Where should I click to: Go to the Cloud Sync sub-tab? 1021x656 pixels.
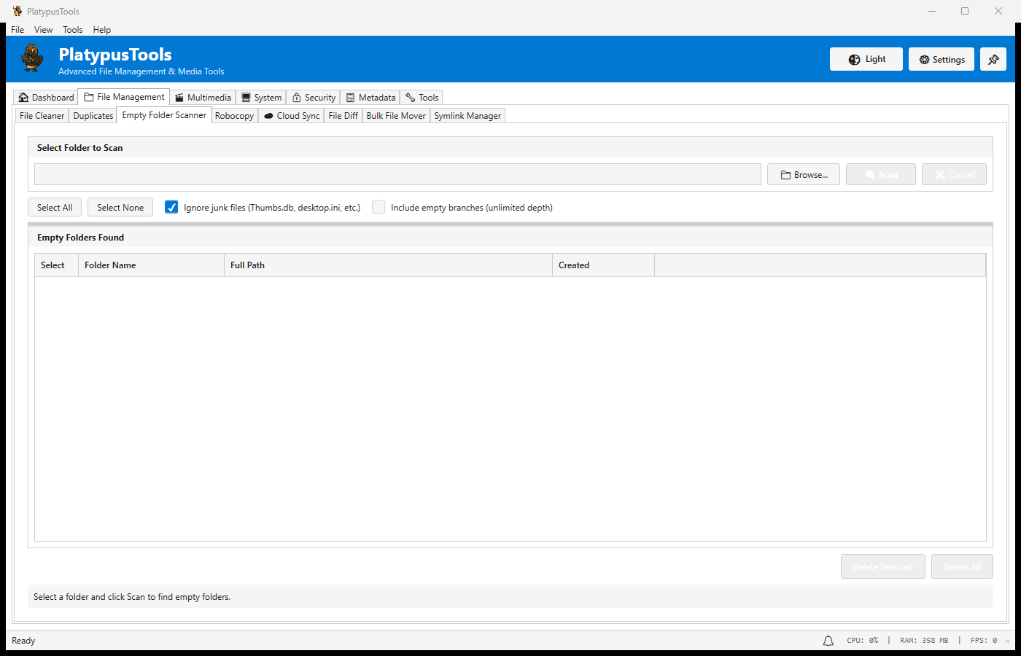pos(291,116)
